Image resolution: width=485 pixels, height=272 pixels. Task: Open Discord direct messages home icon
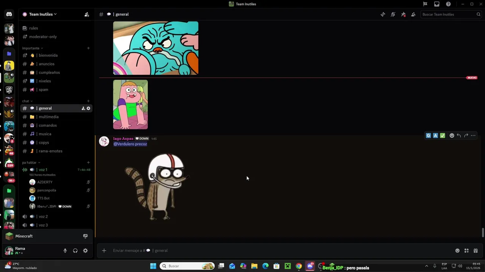click(9, 14)
